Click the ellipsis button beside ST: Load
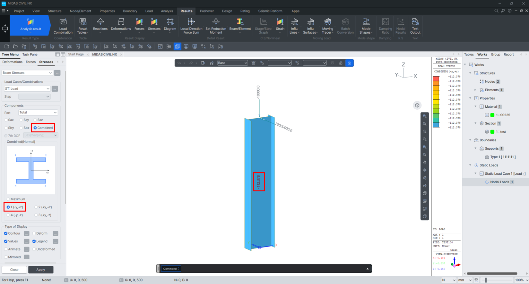The width and height of the screenshot is (529, 284). tap(55, 89)
